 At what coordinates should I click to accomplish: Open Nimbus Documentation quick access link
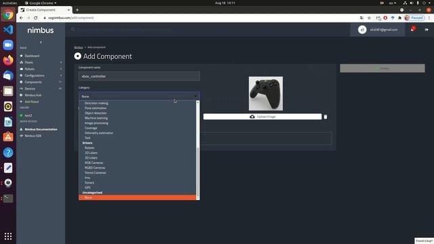pyautogui.click(x=41, y=129)
